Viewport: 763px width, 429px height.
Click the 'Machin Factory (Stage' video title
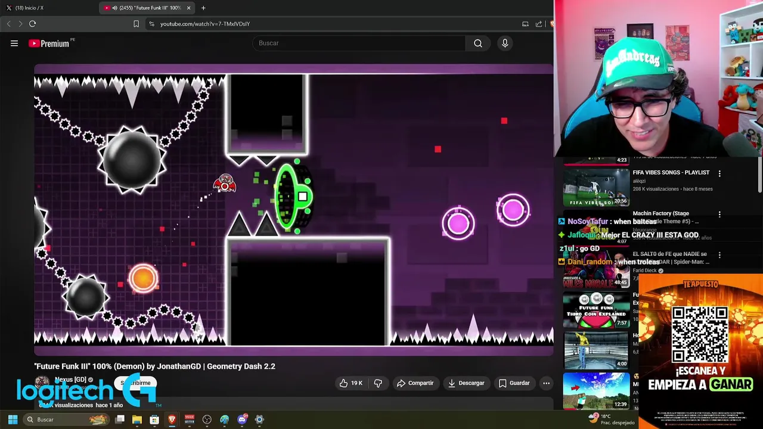[660, 213]
